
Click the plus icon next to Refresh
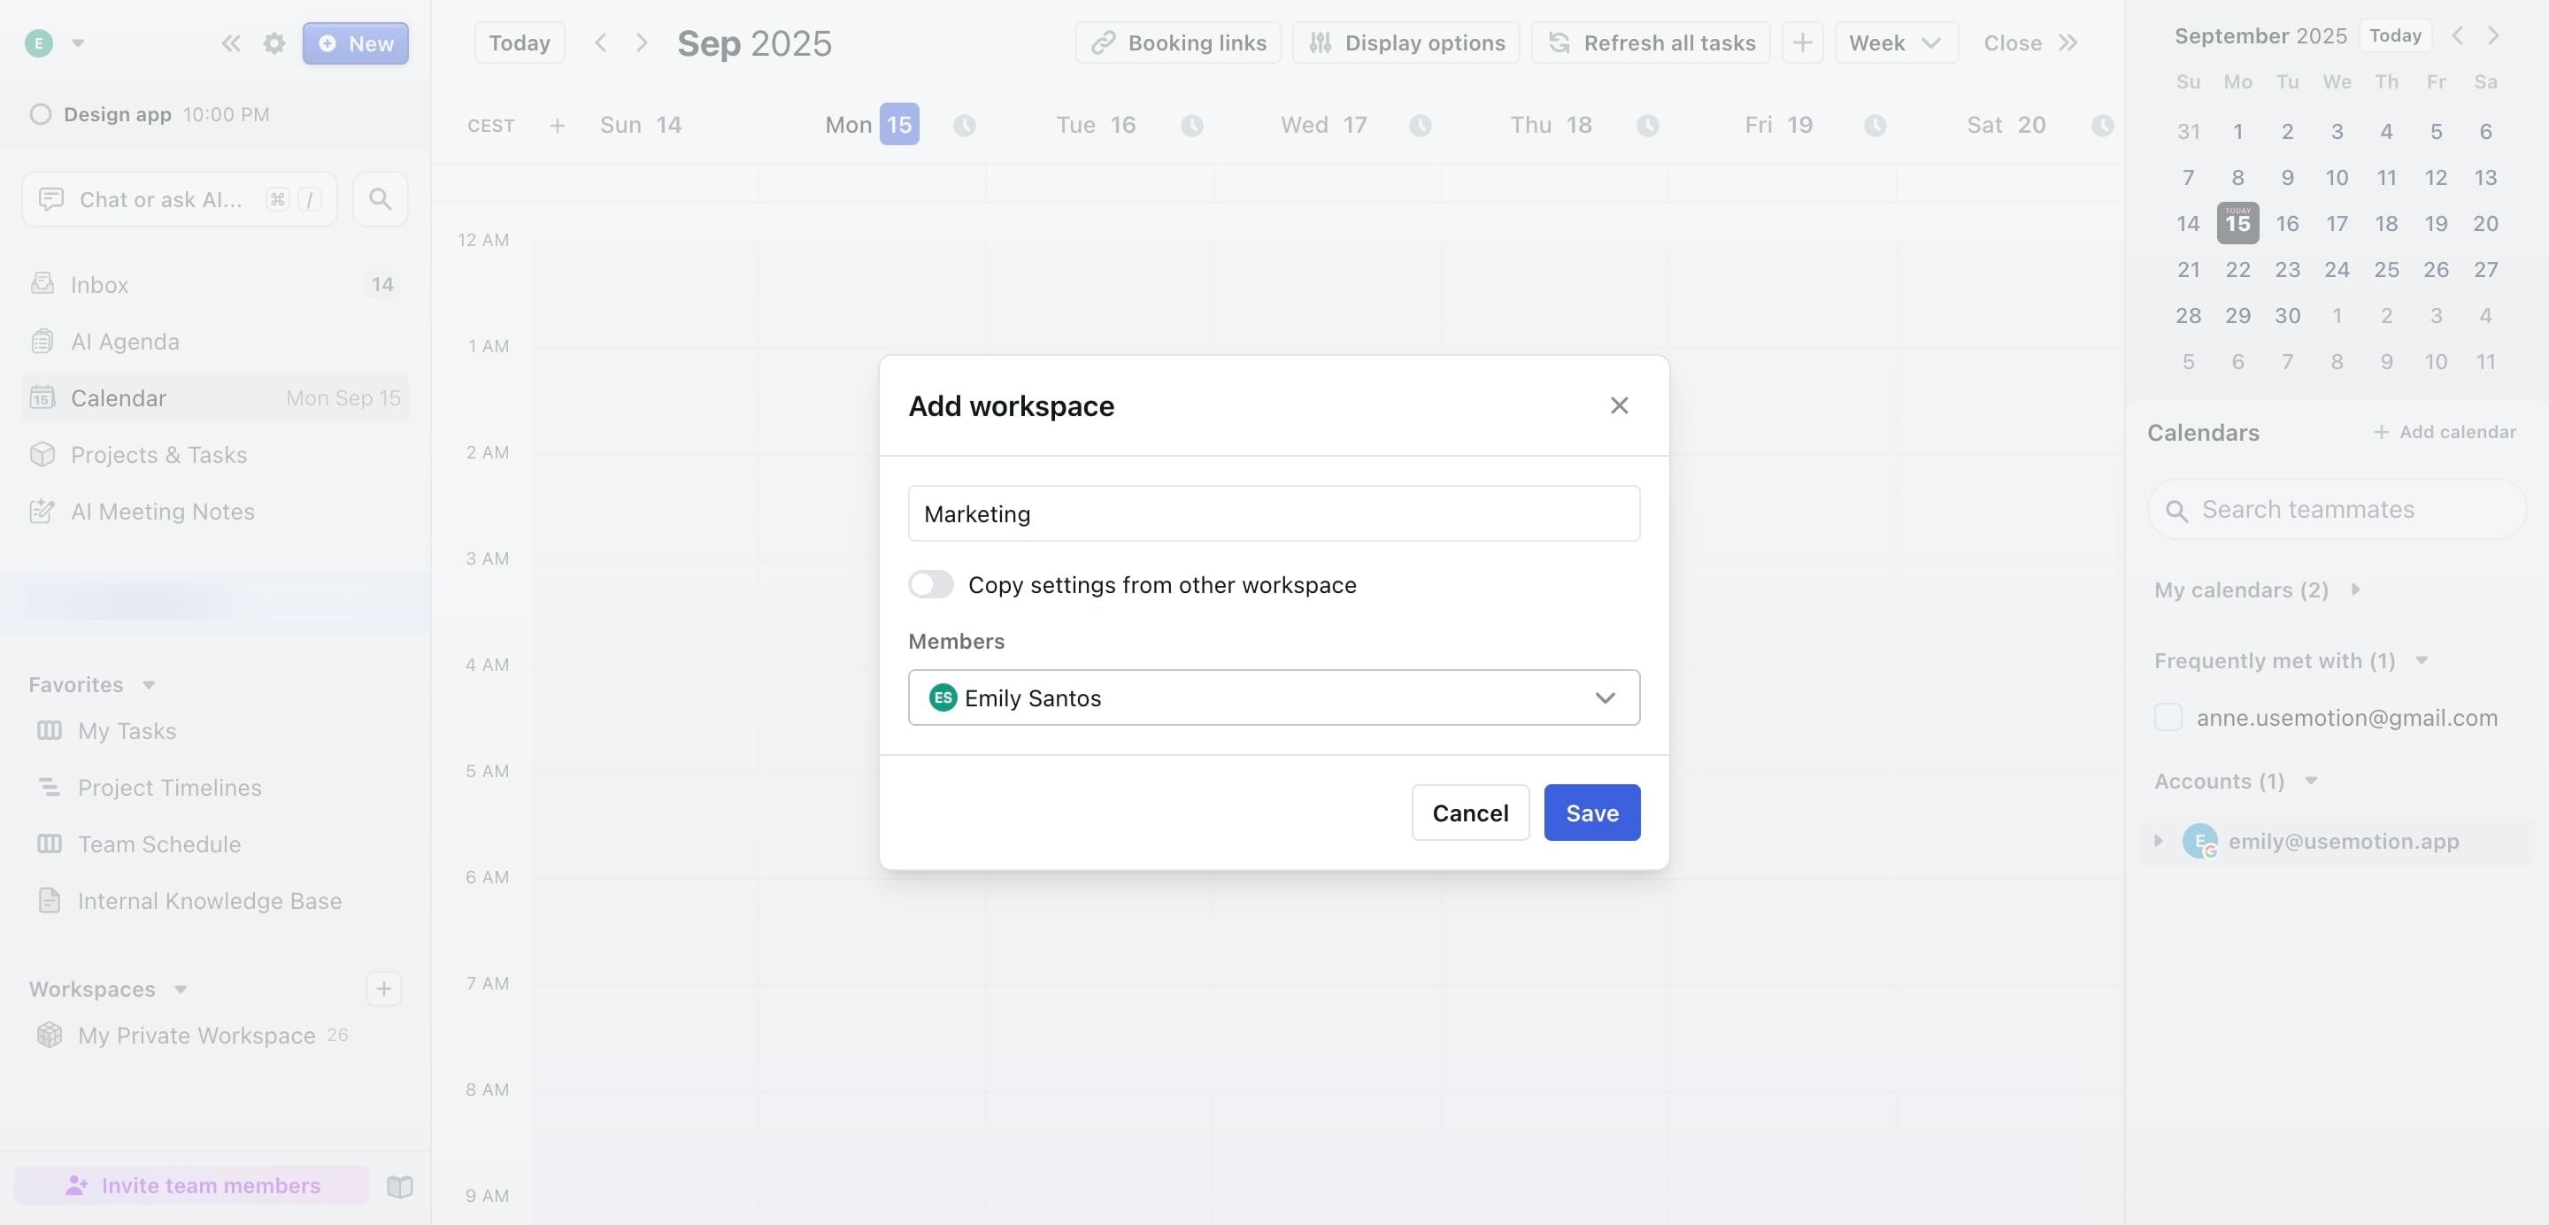(1803, 42)
